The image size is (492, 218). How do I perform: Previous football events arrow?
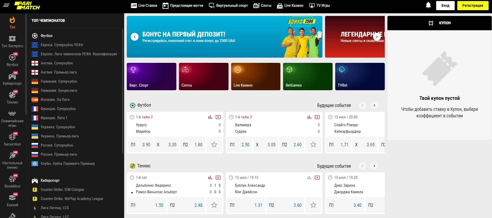click(363, 105)
